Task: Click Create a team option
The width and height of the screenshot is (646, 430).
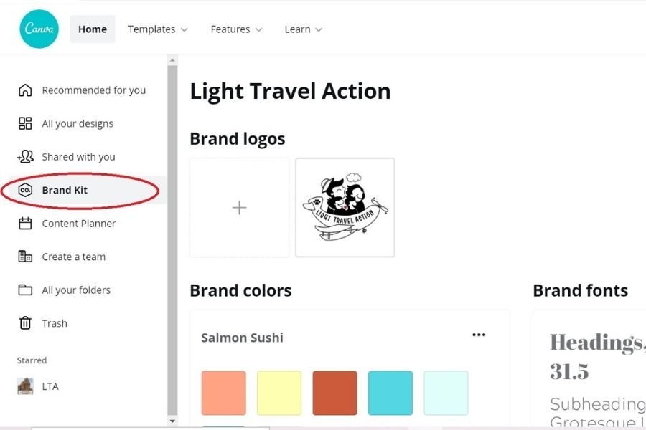Action: click(x=74, y=257)
